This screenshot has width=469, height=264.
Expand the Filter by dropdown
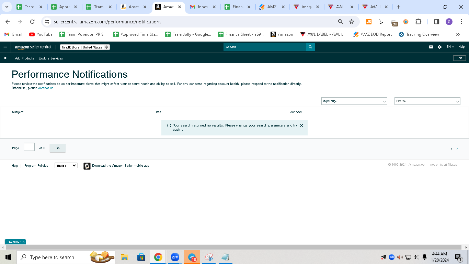tap(427, 101)
